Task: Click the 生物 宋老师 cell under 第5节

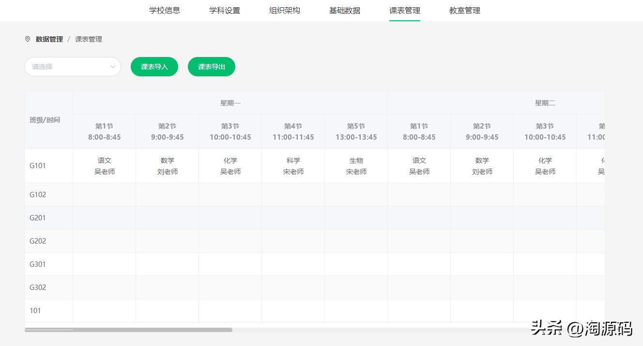Action: click(x=356, y=165)
